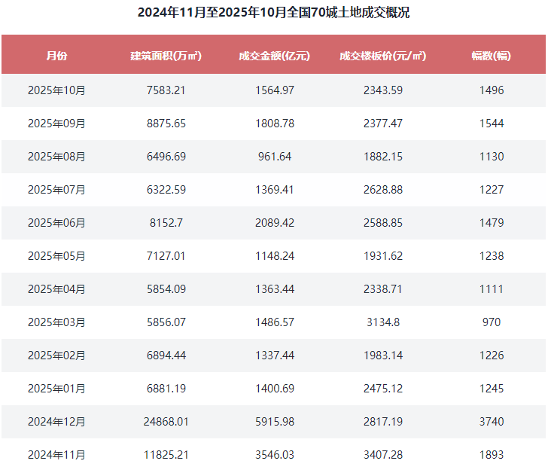Click the 月份 column header

click(56, 56)
